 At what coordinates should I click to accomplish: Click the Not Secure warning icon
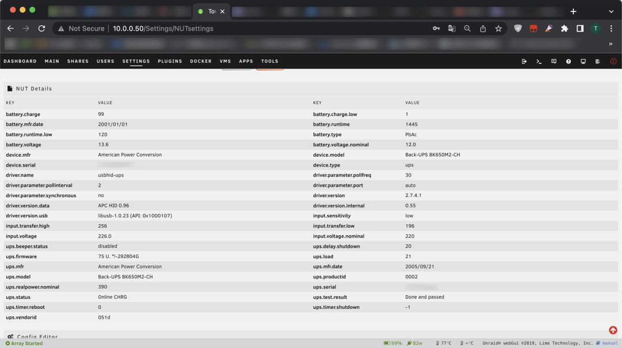click(x=61, y=29)
